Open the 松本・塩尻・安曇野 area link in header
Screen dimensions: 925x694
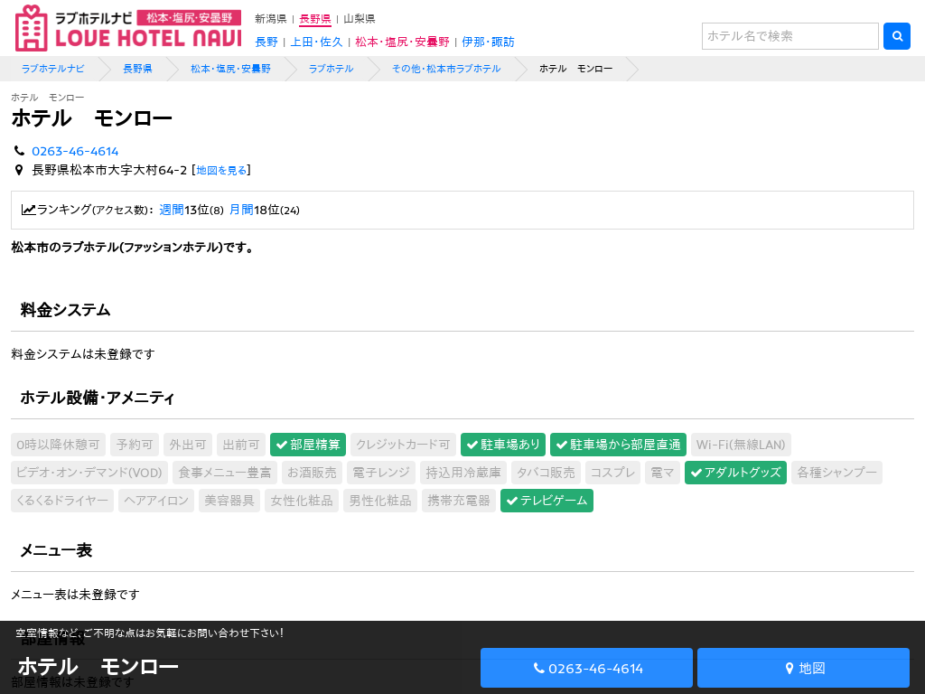[x=402, y=42]
